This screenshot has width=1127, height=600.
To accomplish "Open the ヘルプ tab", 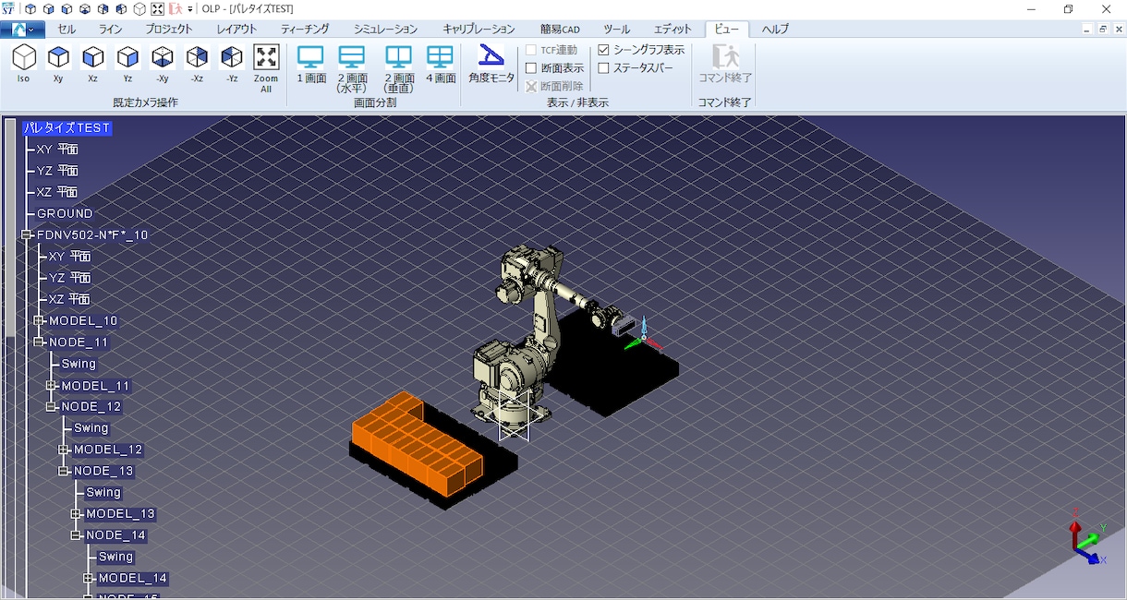I will [x=775, y=30].
